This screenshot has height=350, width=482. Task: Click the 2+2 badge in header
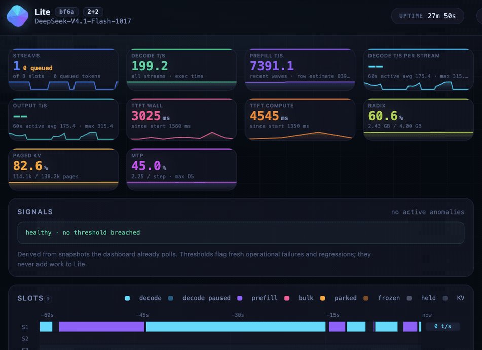pyautogui.click(x=93, y=12)
